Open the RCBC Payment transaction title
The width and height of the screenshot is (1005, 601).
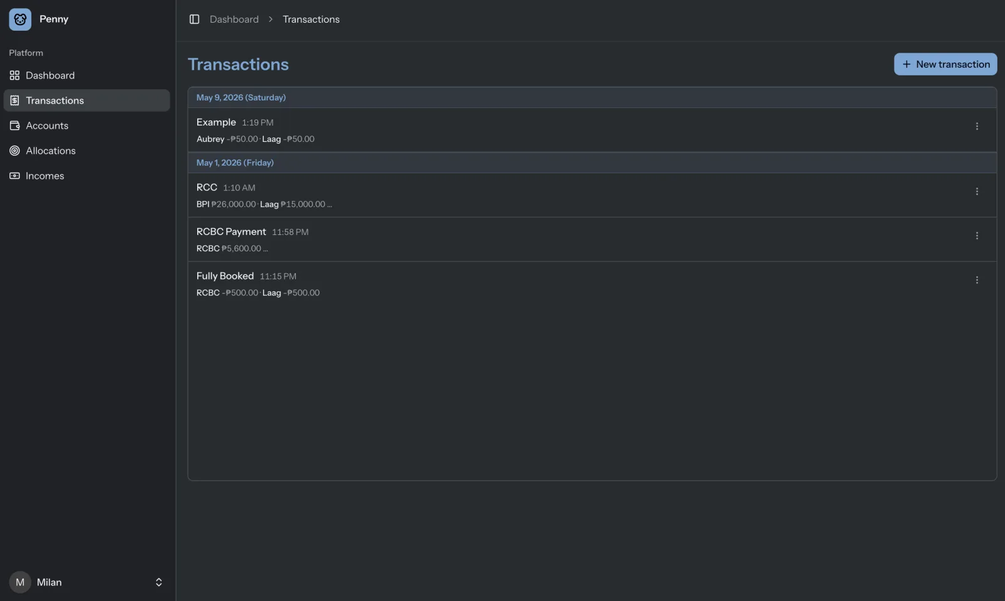click(x=231, y=232)
